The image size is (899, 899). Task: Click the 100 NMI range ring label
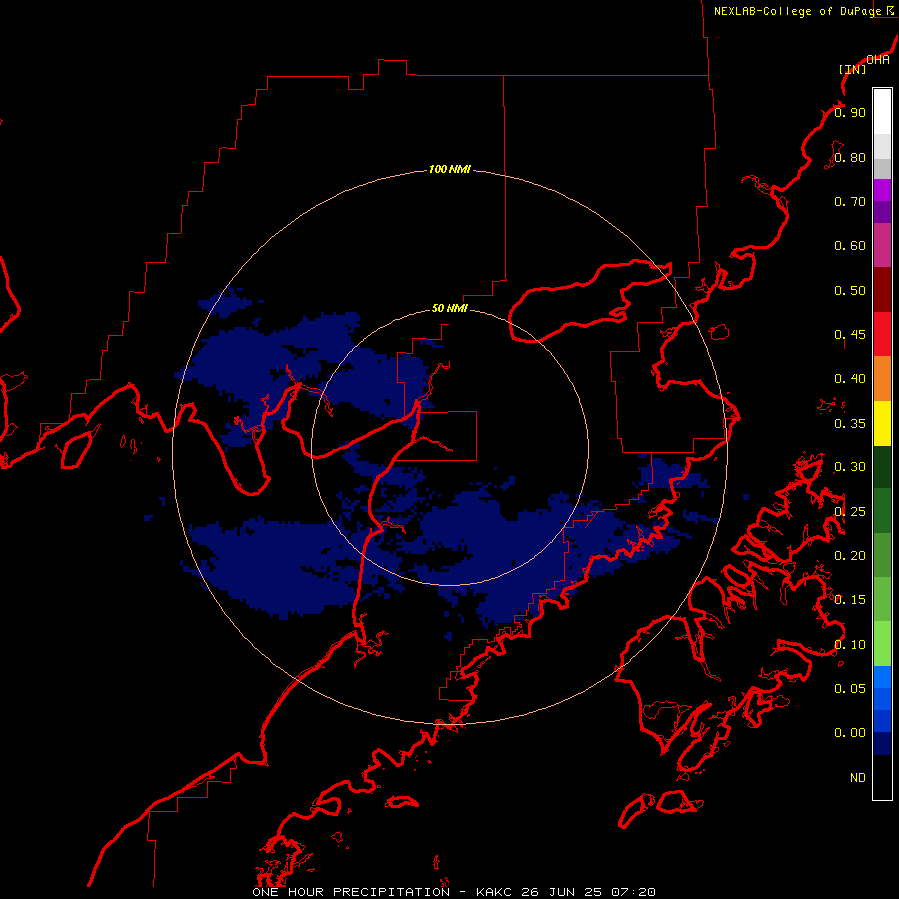coord(449,169)
